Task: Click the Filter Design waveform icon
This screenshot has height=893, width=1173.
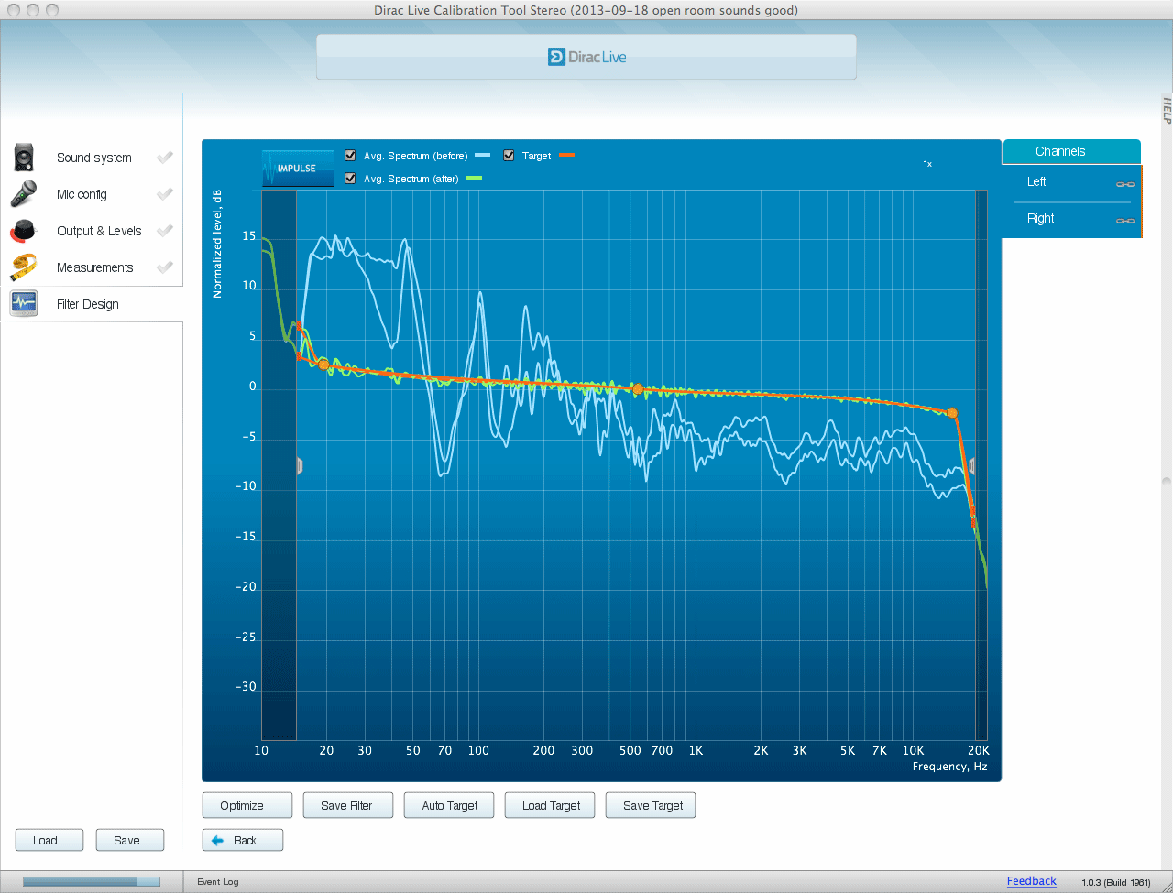Action: (24, 304)
